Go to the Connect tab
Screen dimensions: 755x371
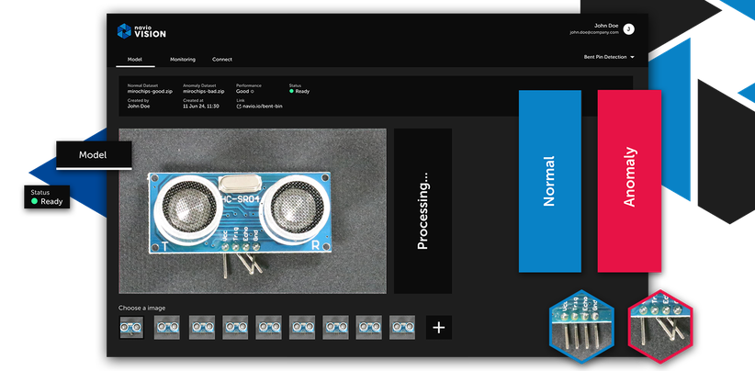[x=222, y=59]
